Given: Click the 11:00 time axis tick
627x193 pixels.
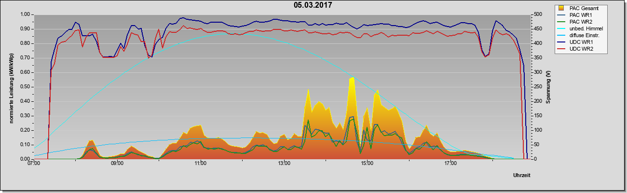Looking at the screenshot, I should [200, 163].
